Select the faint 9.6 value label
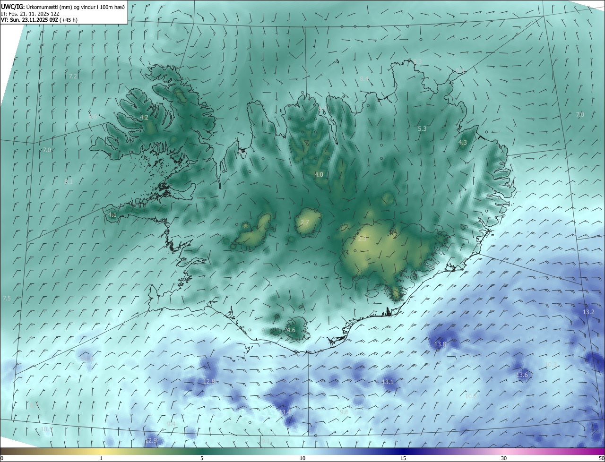605x462 pixels. click(344, 412)
